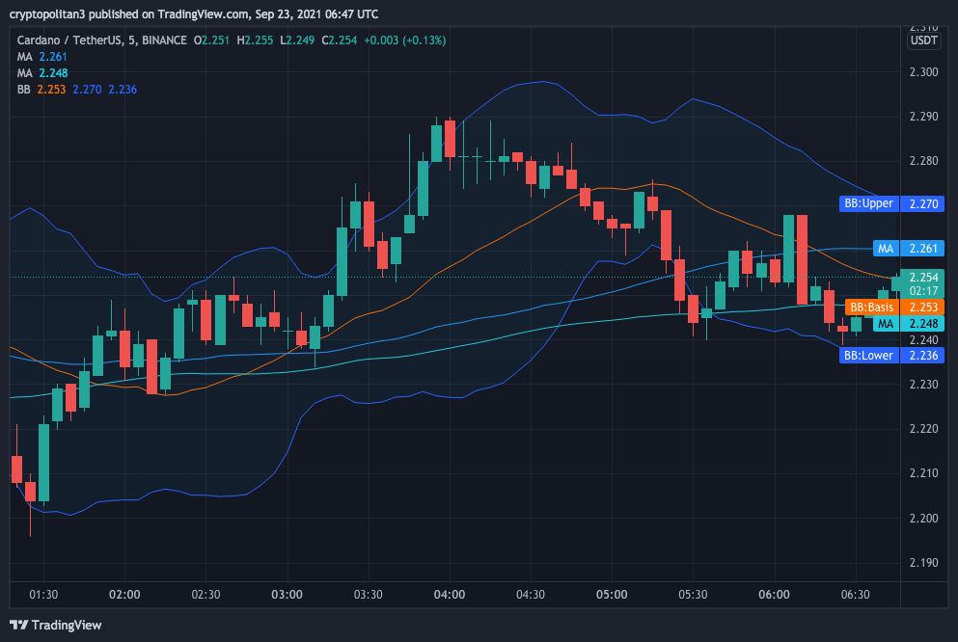Click the 01:30 time axis marker

43,594
